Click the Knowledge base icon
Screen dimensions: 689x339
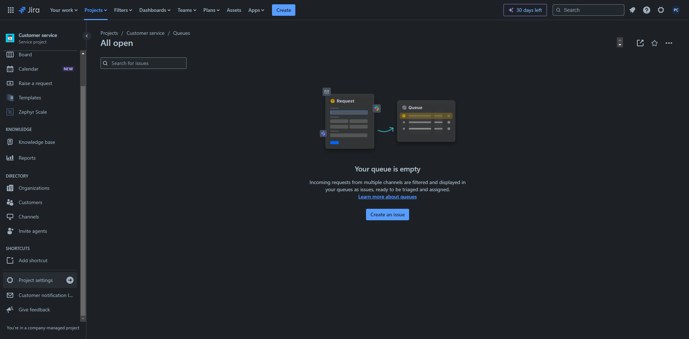10,142
